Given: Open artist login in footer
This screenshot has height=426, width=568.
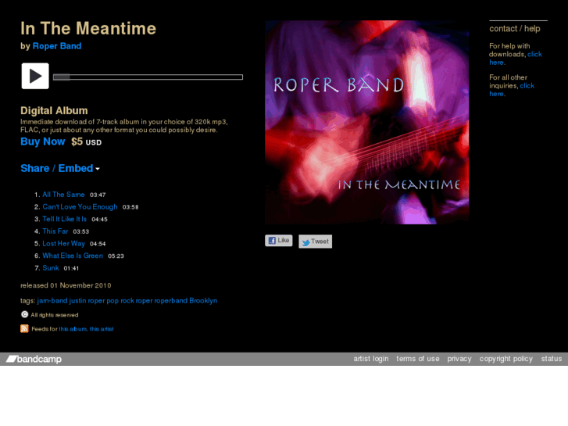Looking at the screenshot, I should 371,359.
